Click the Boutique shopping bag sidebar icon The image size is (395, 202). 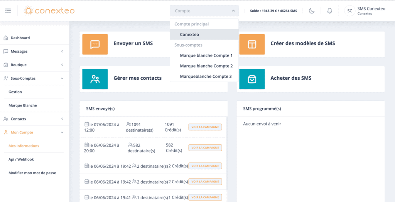[x=6, y=65]
